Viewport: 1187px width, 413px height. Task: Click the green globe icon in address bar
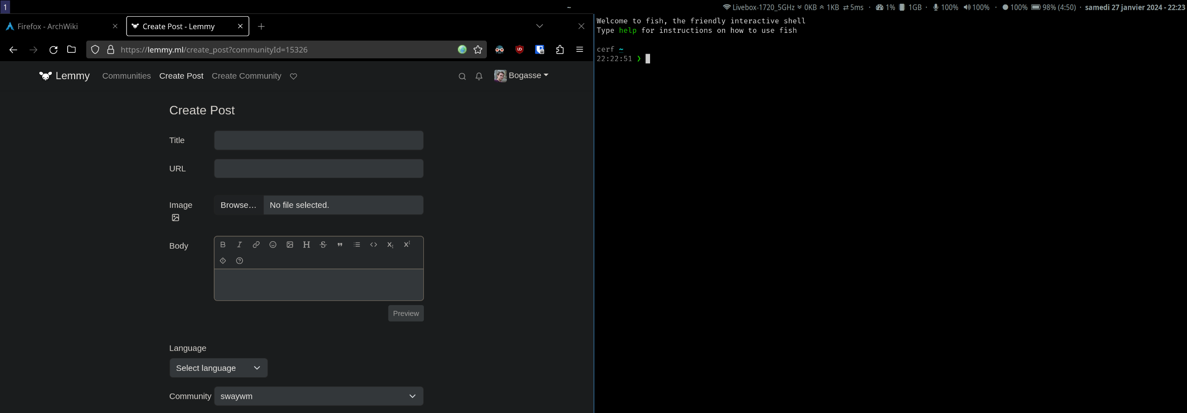(462, 50)
